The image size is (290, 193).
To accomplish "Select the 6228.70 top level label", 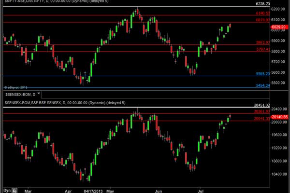I will click(x=263, y=4).
